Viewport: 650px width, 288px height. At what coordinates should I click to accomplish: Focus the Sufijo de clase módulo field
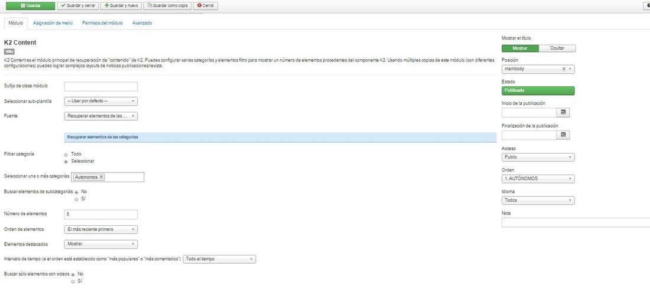[x=100, y=86]
